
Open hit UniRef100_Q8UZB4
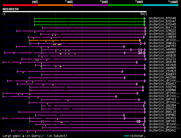[x=162, y=106]
